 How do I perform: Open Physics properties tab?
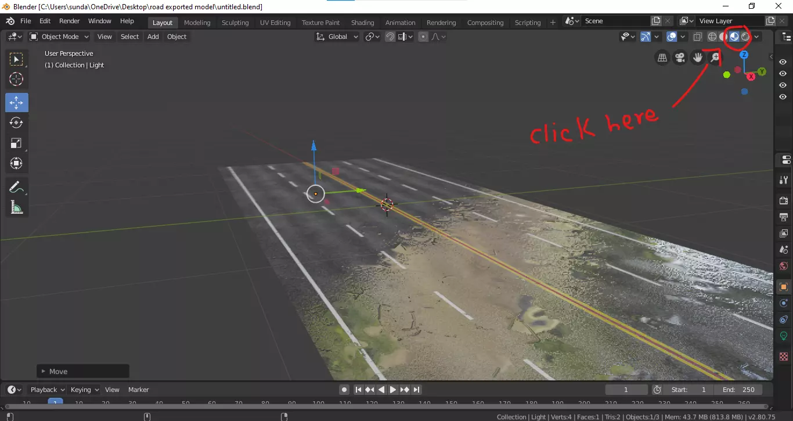coord(784,303)
